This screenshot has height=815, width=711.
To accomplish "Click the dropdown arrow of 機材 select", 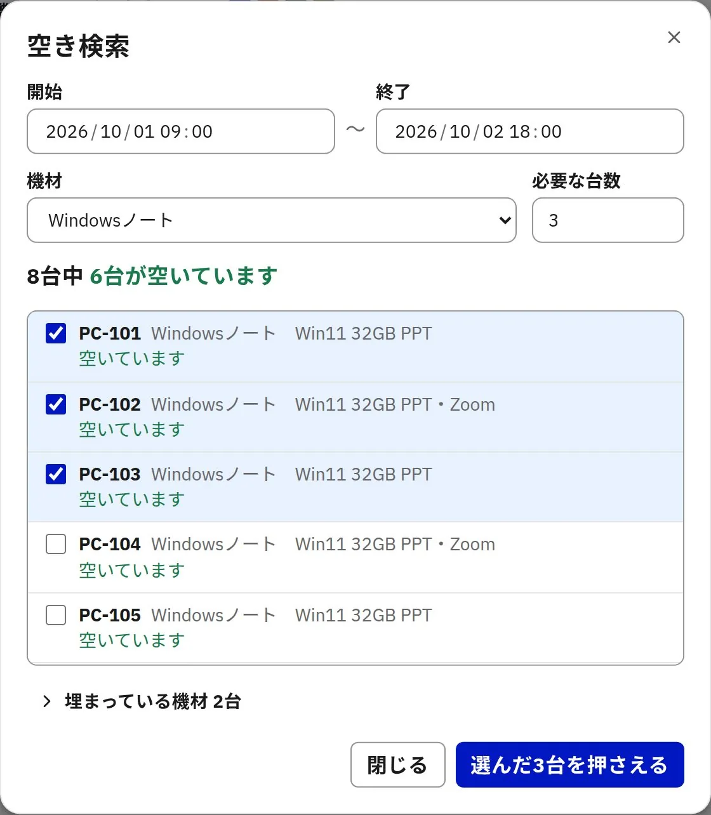I will pyautogui.click(x=505, y=220).
